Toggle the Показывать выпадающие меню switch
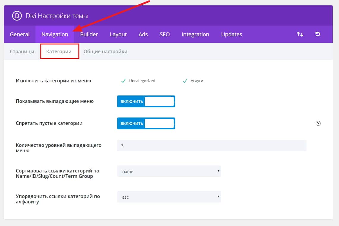This screenshot has height=226, width=339. coord(146,101)
